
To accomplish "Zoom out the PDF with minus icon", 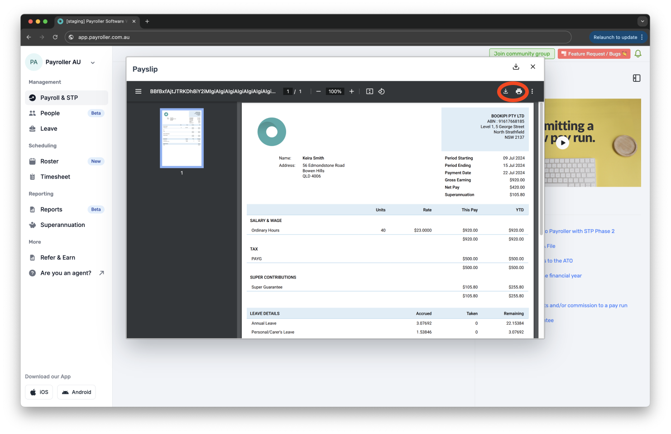I will [318, 91].
